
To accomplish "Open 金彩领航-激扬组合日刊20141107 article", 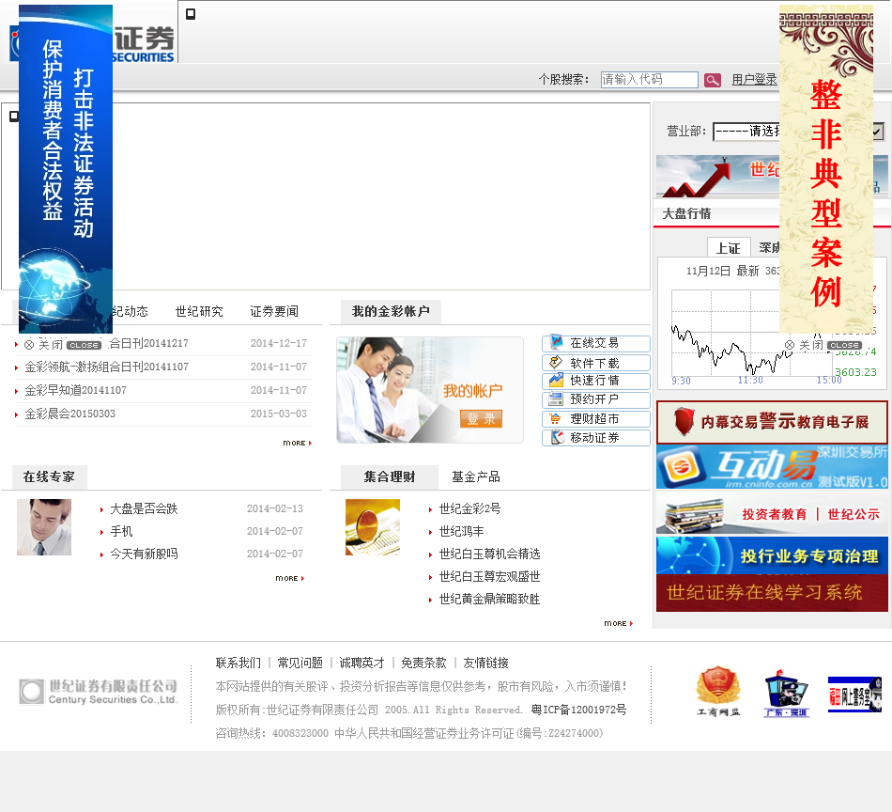I will (x=106, y=367).
